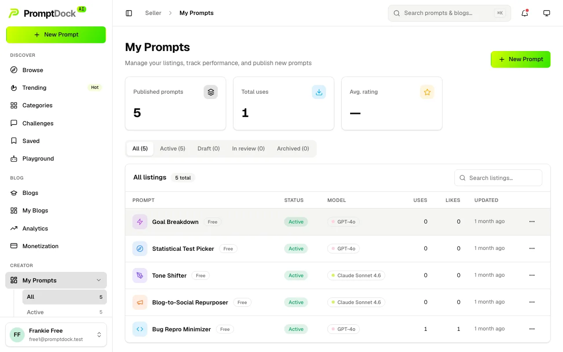563x352 pixels.
Task: Open the actions menu for Goal Breakdown
Action: [532, 222]
